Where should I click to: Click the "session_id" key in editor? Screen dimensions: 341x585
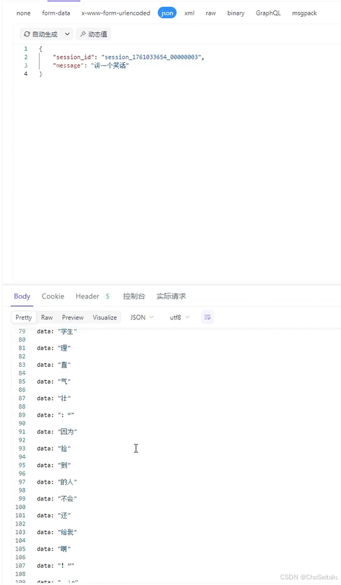(x=73, y=57)
